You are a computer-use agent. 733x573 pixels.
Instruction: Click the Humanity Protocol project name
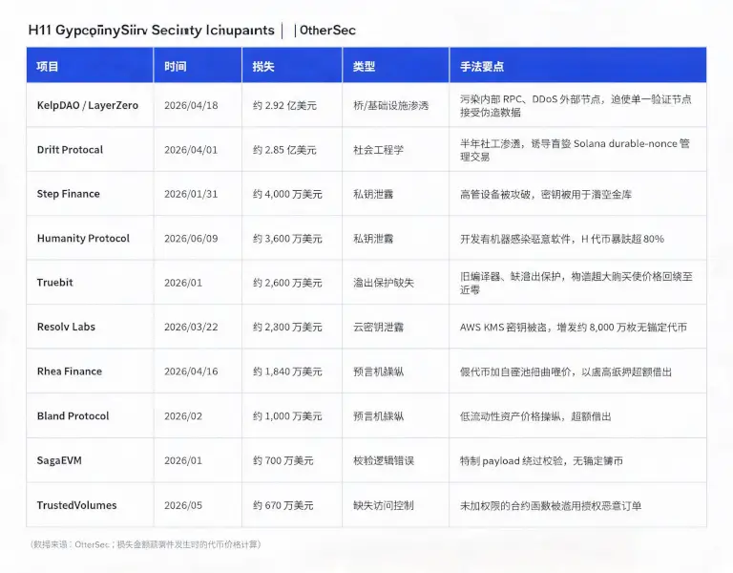coord(83,238)
